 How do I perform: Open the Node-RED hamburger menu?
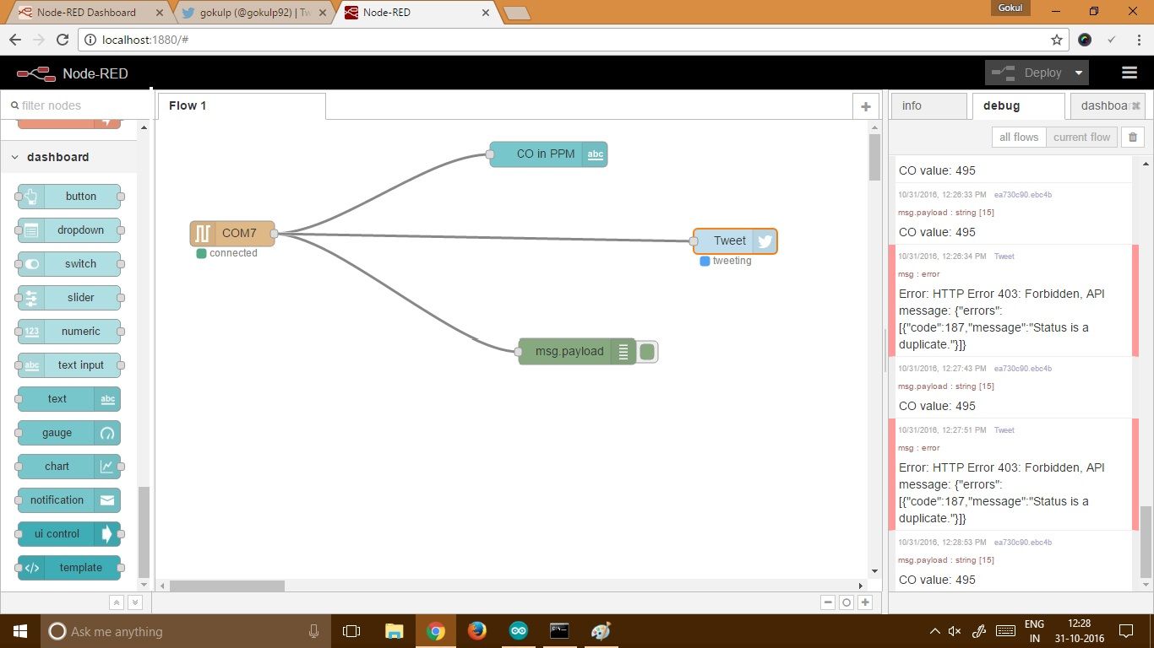pyautogui.click(x=1130, y=73)
